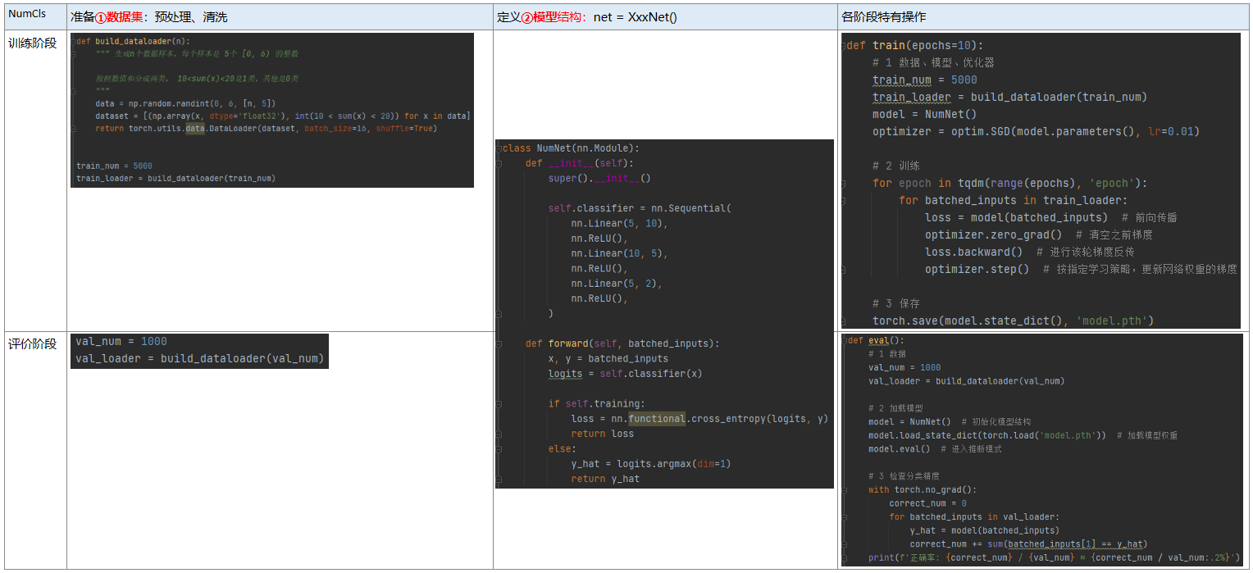1253x573 pixels.
Task: Click the net = XxxNet() header text
Action: pos(636,16)
